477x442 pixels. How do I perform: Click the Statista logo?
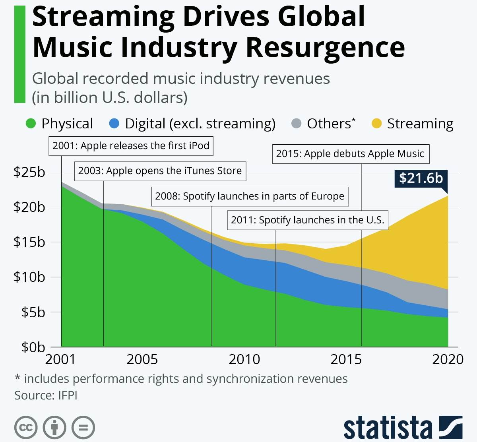coord(403,428)
